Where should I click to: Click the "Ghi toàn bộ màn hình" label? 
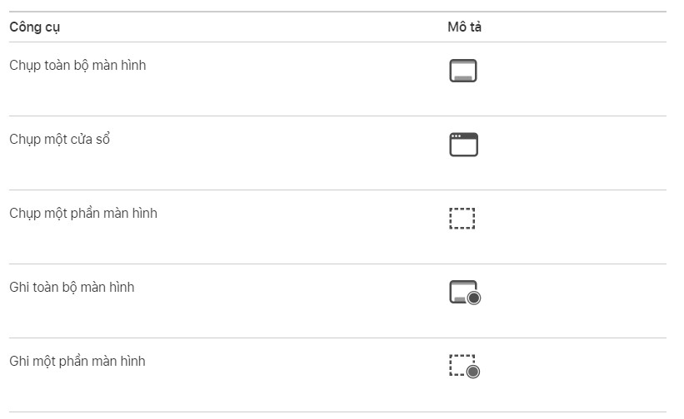click(72, 287)
